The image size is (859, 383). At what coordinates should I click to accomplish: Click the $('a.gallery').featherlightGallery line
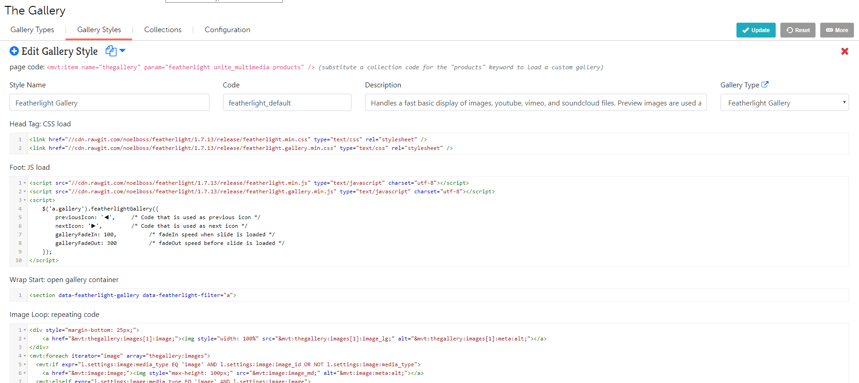click(x=100, y=209)
